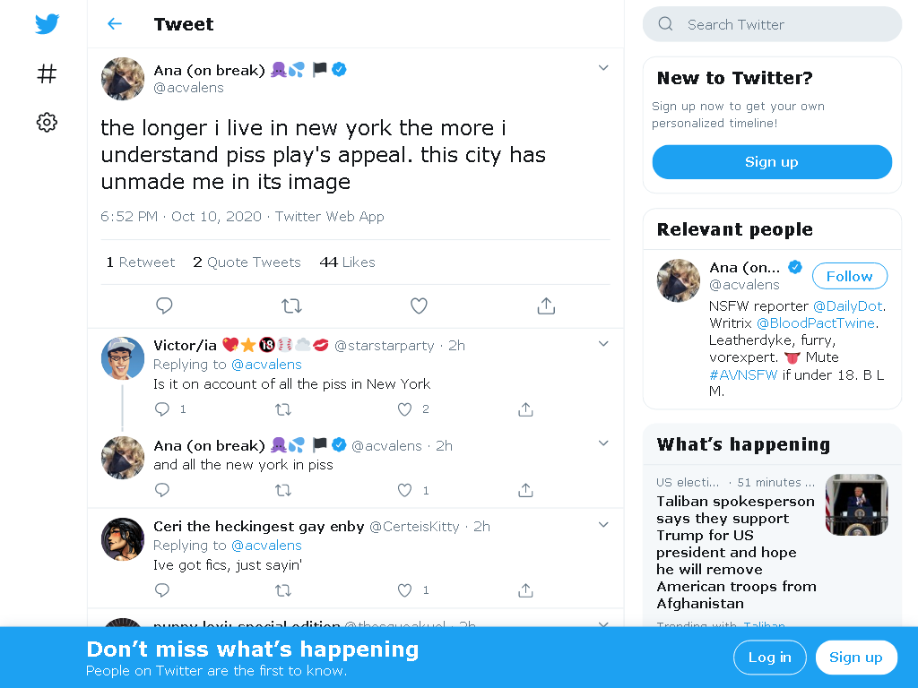Retweet the main tweet

pyautogui.click(x=291, y=306)
